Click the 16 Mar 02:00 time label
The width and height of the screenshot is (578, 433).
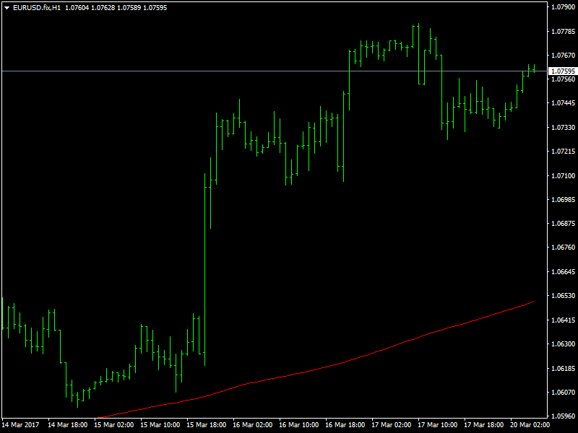coord(252,425)
